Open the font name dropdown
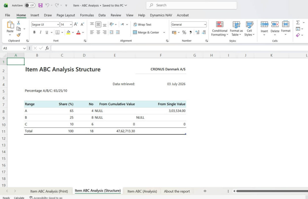The height and width of the screenshot is (199, 308). (58, 24)
